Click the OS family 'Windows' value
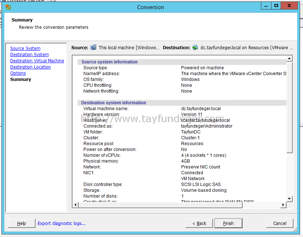Viewport: 303px width, 237px height. [x=190, y=79]
